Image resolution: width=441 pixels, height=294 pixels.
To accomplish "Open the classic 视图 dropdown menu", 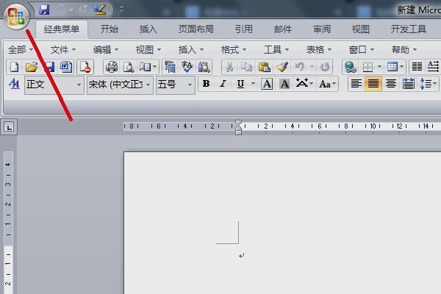I will click(x=148, y=50).
